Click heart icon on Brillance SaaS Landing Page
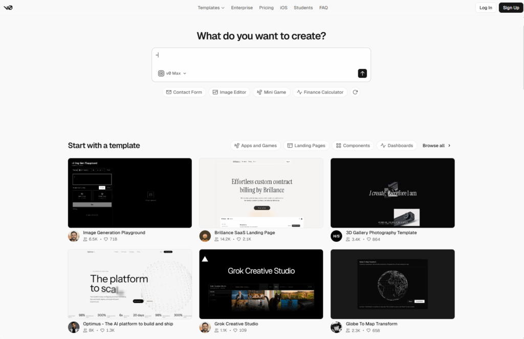Viewport: 524px width, 339px height. (x=239, y=239)
